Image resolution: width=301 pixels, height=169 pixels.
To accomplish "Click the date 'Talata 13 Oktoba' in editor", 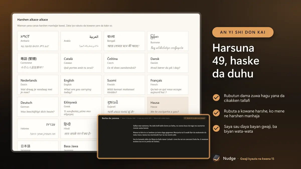I will [x=129, y=118].
